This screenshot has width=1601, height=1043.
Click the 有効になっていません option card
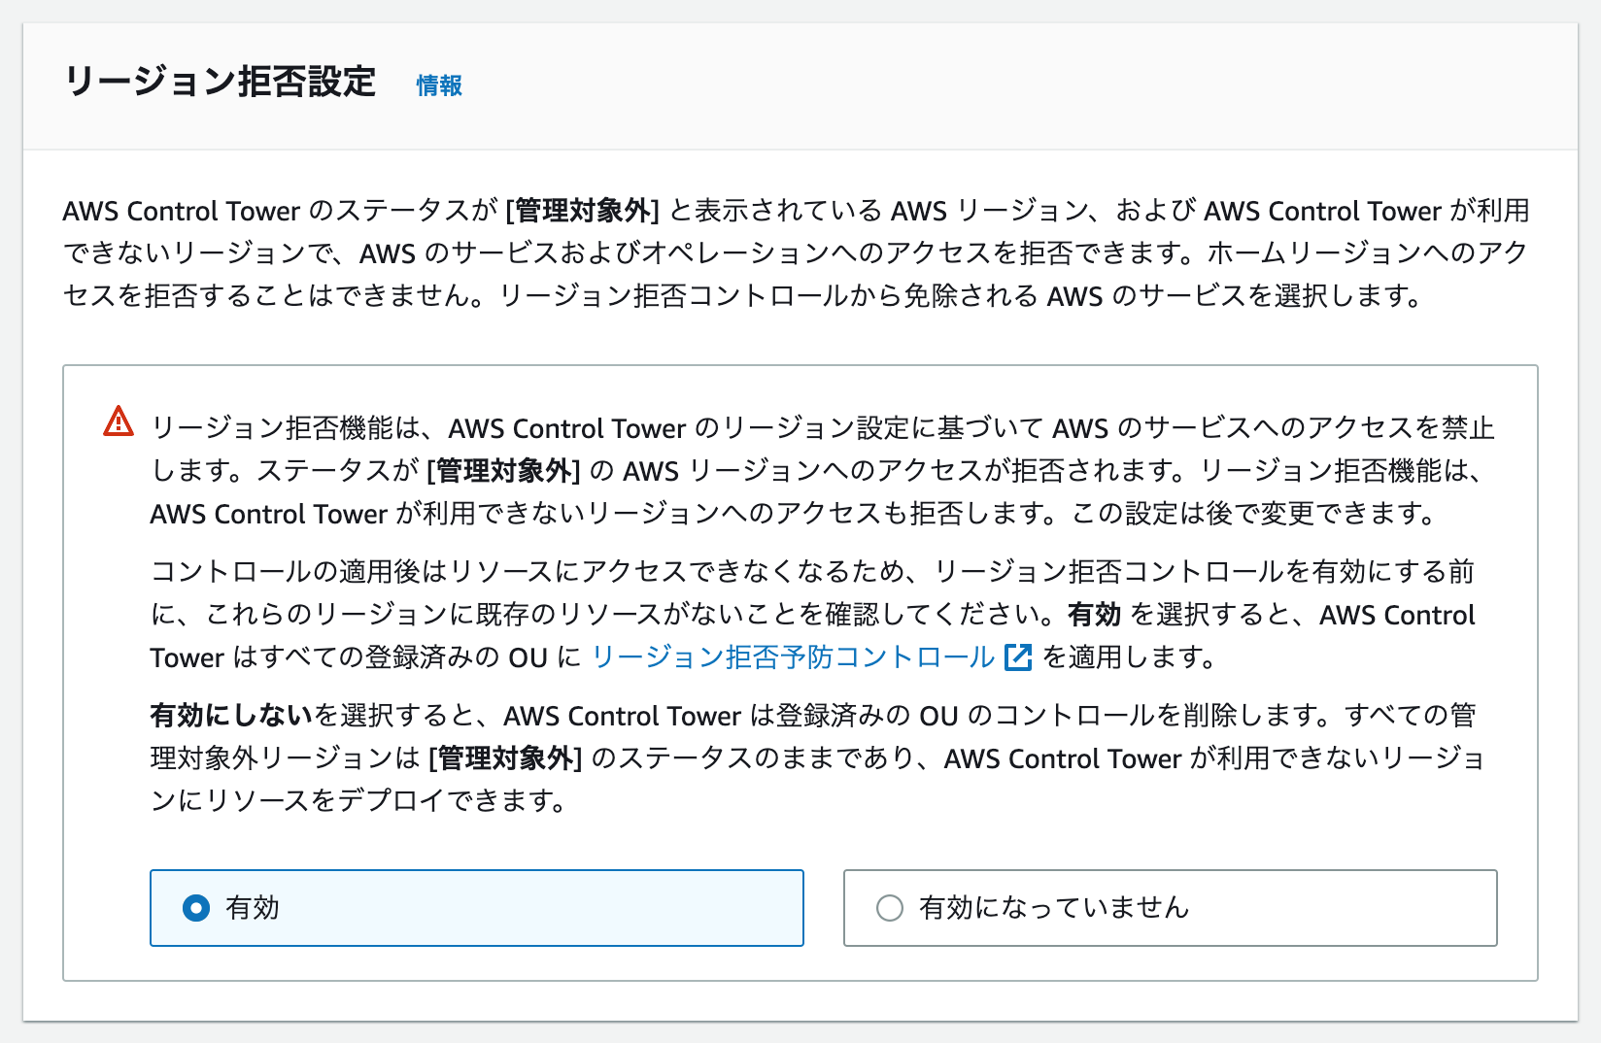coord(1170,908)
